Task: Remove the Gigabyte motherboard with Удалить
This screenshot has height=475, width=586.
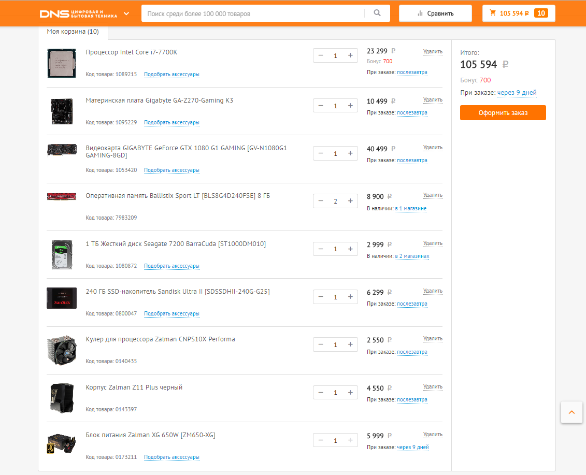Action: tap(433, 100)
